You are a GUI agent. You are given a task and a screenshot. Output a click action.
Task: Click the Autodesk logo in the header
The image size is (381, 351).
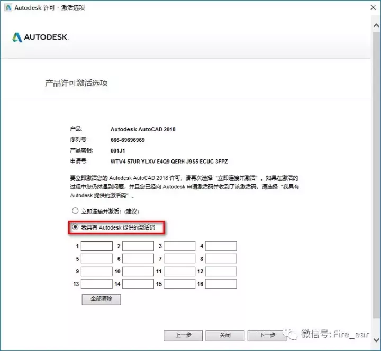40,37
